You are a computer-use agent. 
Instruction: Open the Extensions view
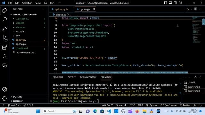point(4,47)
